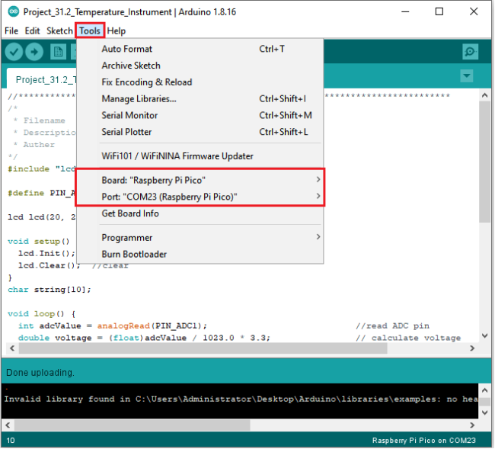Choose Auto Format from Tools menu
The image size is (495, 449).
click(200, 49)
